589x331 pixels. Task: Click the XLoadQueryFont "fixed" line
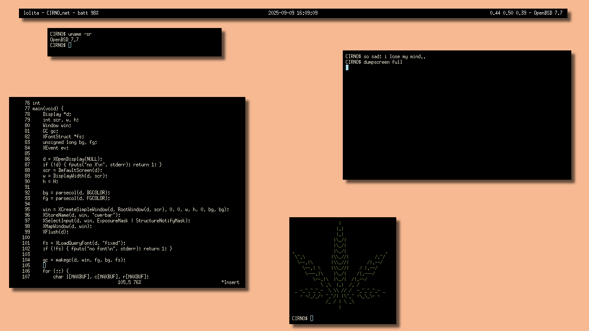click(x=84, y=243)
